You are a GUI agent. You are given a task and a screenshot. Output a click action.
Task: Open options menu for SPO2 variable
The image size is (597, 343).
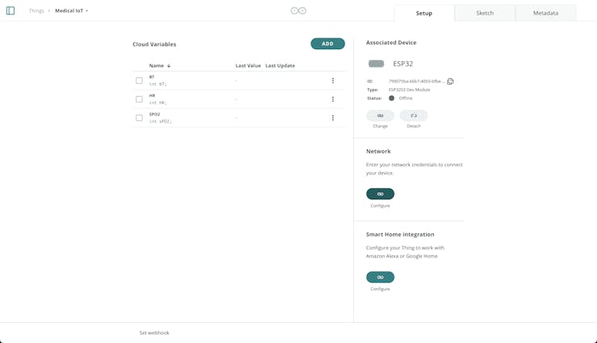point(332,118)
